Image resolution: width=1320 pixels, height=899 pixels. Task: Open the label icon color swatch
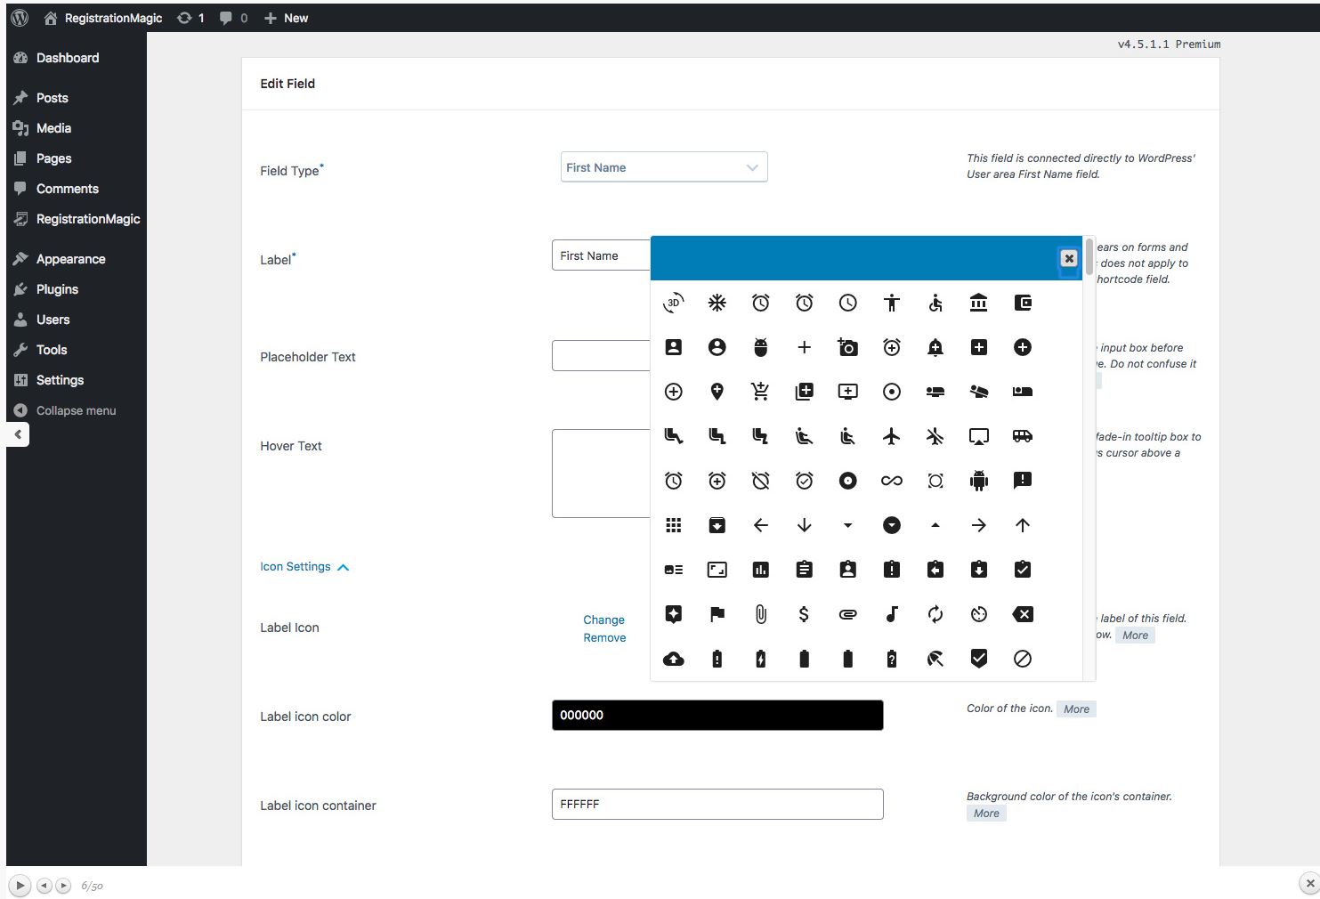[717, 715]
